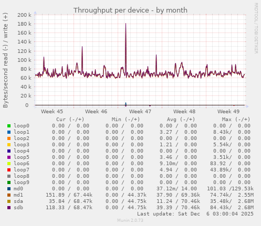The width and height of the screenshot is (261, 226).
Task: Click the md1 current value '151.89 / 67.44k'
Action: click(69, 195)
